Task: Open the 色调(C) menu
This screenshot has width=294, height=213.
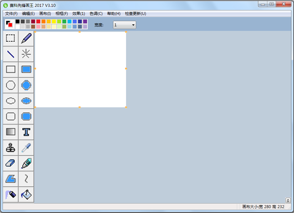Action: point(96,14)
